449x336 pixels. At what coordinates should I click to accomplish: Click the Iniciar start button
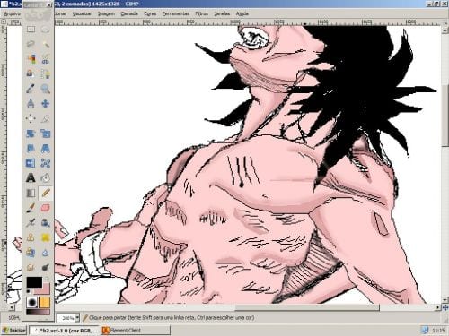coord(13,331)
